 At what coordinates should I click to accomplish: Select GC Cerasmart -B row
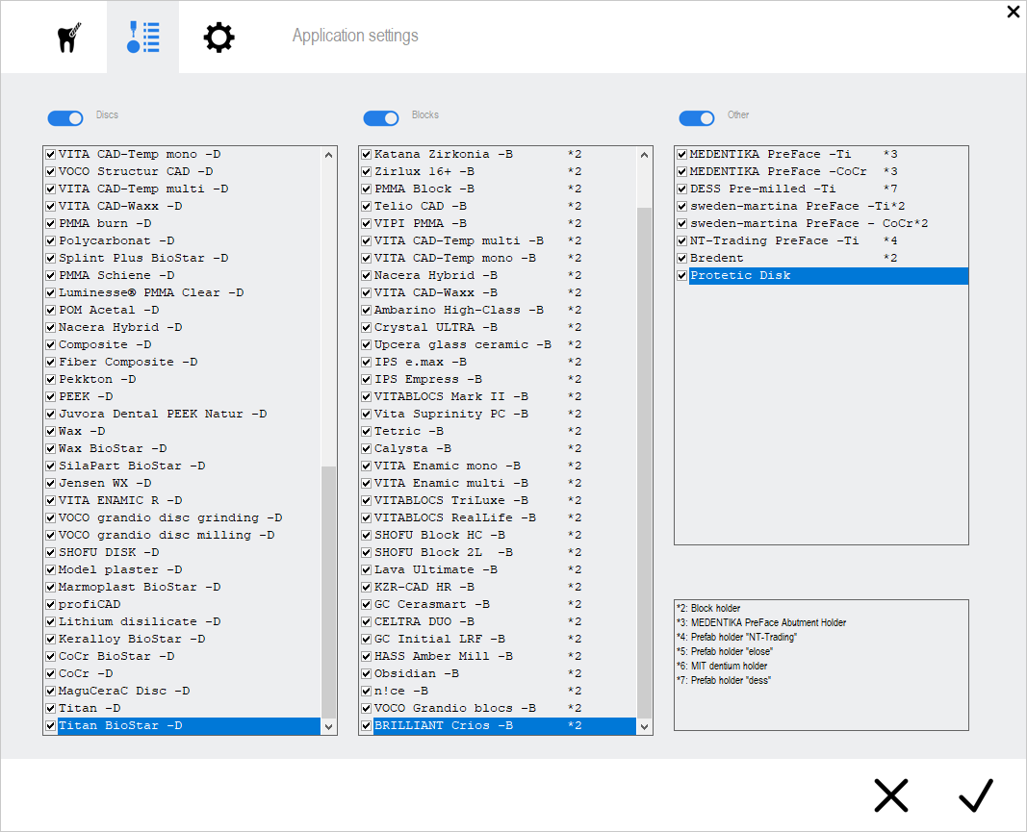[499, 604]
